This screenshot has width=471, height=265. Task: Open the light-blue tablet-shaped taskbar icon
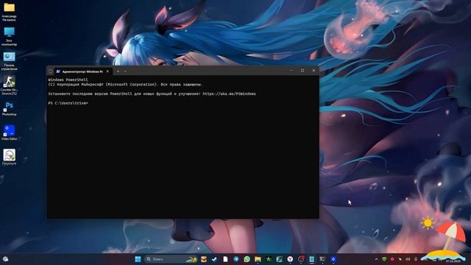pos(311,259)
